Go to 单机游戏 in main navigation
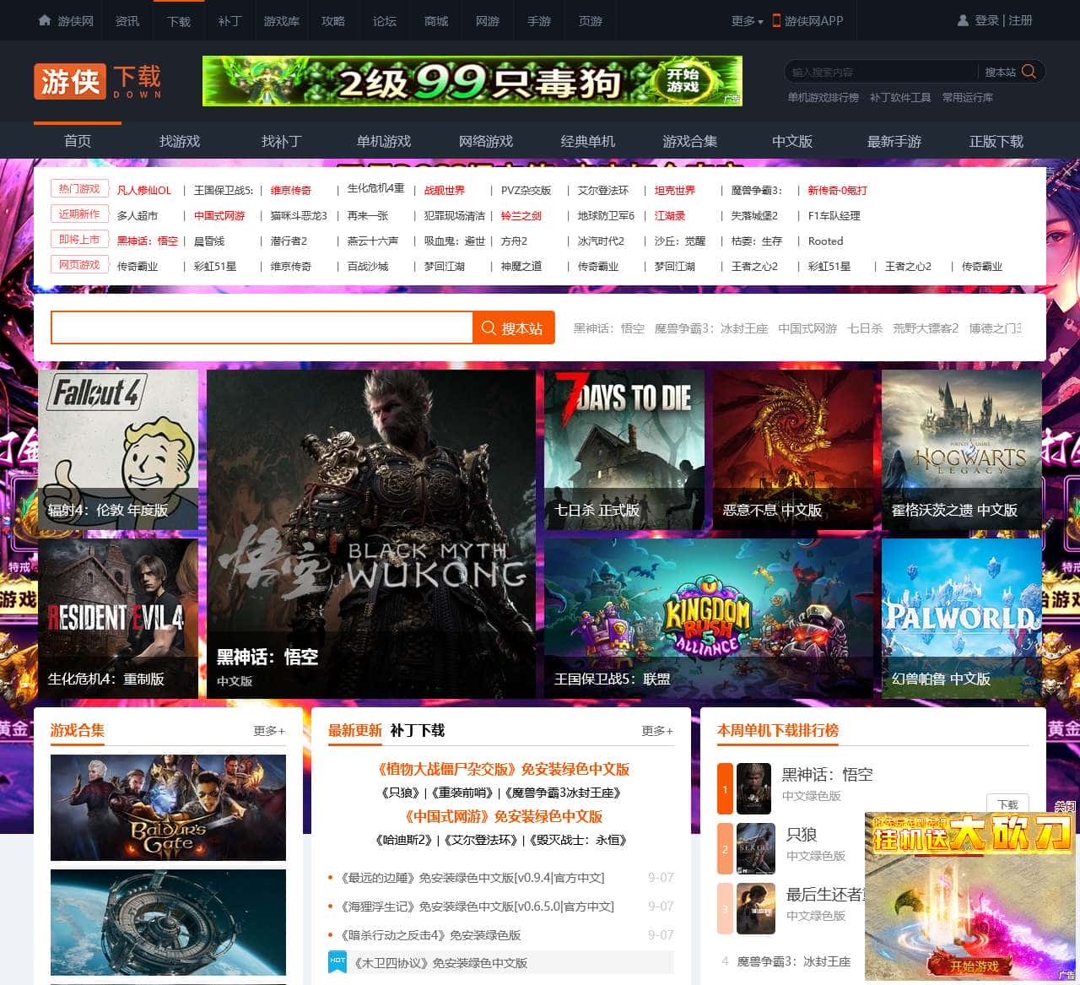Image resolution: width=1080 pixels, height=985 pixels. point(384,141)
